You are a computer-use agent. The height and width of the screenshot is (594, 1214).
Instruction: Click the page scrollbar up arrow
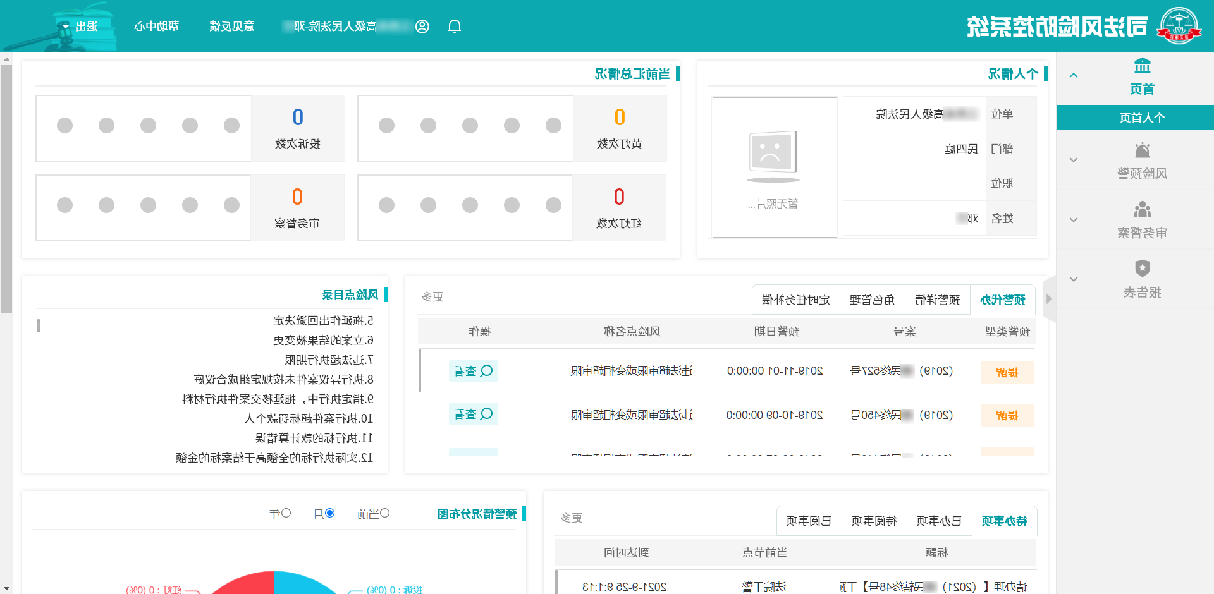click(6, 59)
